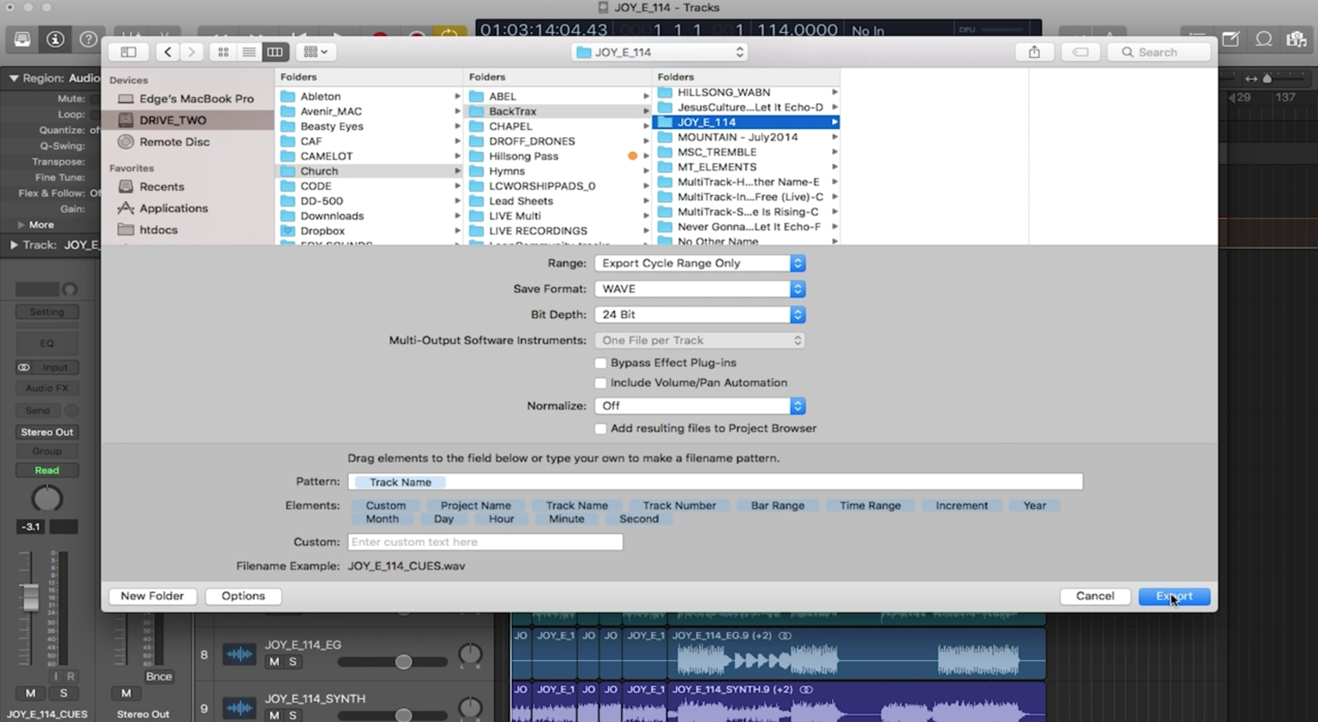Image resolution: width=1318 pixels, height=722 pixels.
Task: Click the sidebar toggle icon
Action: [128, 52]
